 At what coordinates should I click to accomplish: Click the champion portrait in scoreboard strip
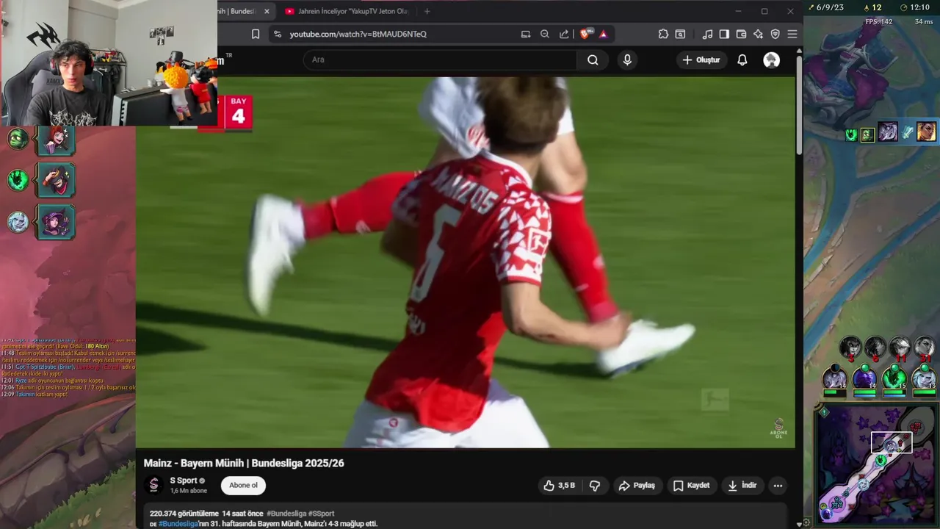point(926,132)
